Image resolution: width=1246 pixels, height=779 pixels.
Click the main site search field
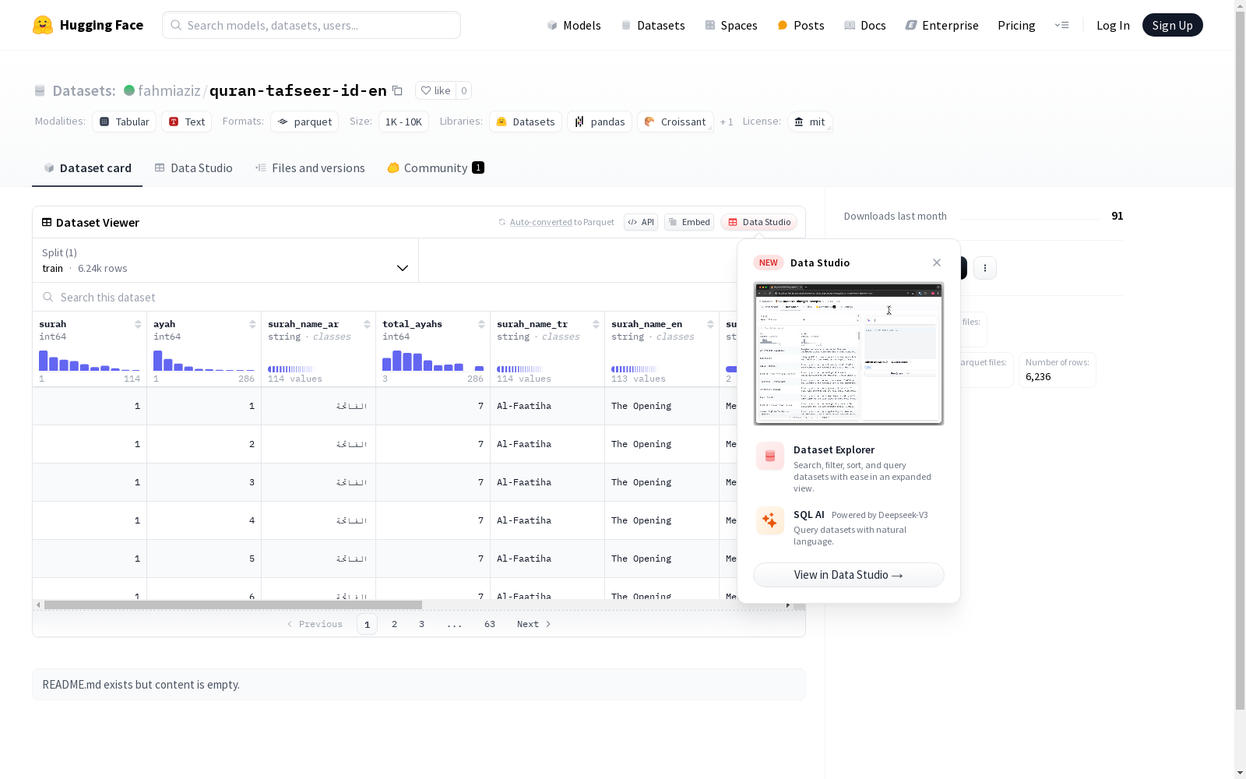[311, 25]
